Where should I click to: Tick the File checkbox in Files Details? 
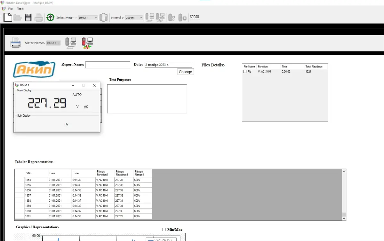click(x=245, y=72)
